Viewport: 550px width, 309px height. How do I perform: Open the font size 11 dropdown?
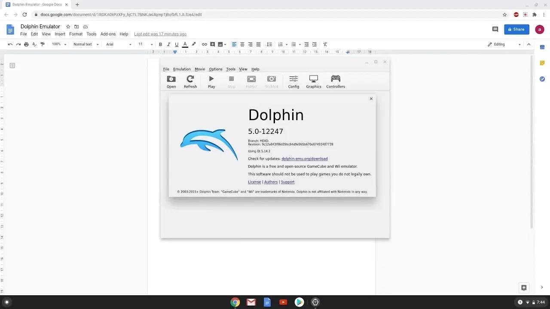click(x=146, y=44)
